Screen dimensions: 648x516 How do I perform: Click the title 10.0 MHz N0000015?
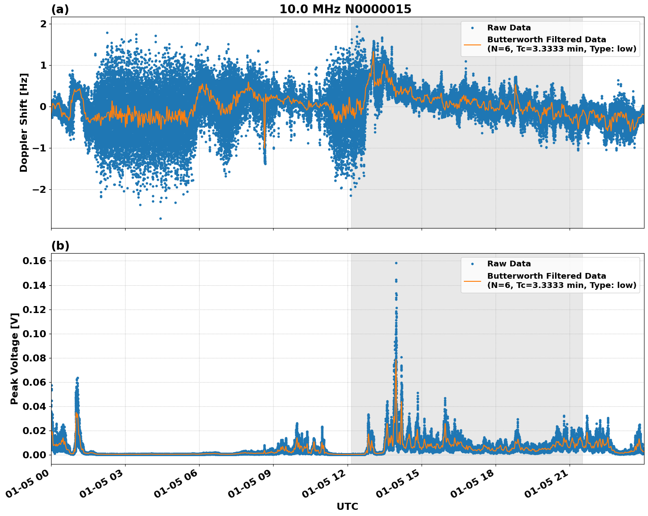[x=346, y=8]
